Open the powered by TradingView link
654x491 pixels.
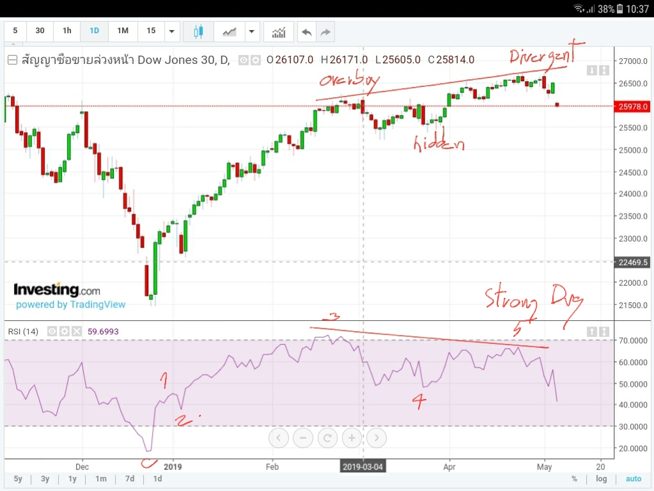tap(70, 304)
